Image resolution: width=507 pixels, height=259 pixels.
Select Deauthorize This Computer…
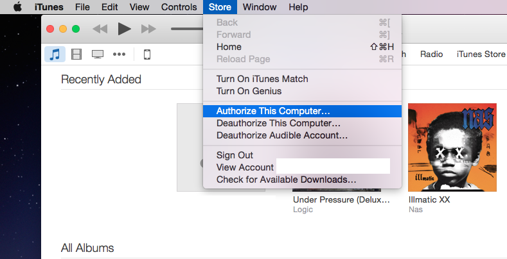[278, 123]
